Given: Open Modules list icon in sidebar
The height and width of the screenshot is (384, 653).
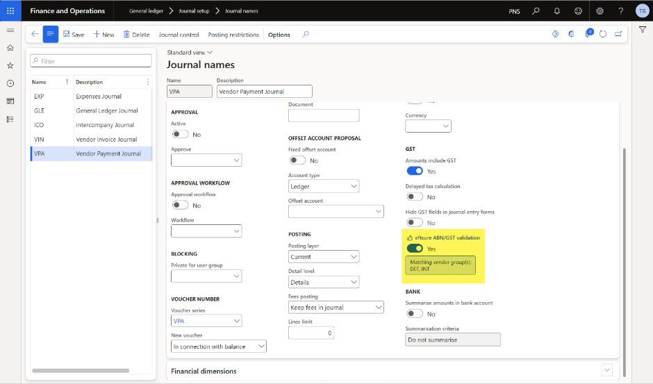Looking at the screenshot, I should point(10,119).
